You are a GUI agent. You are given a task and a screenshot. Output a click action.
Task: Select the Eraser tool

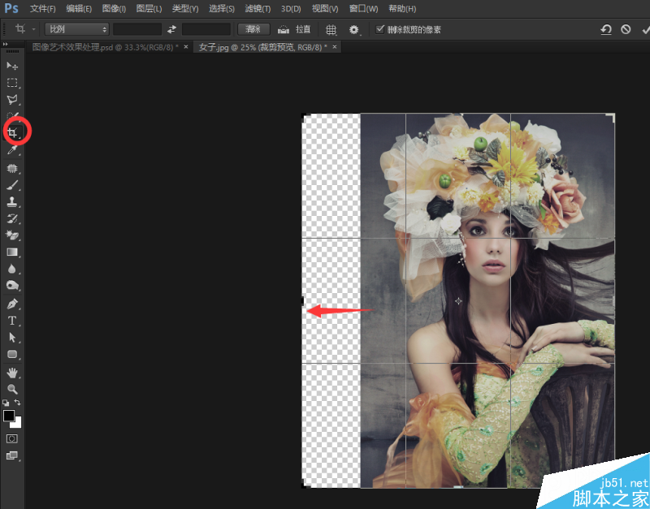coord(12,235)
